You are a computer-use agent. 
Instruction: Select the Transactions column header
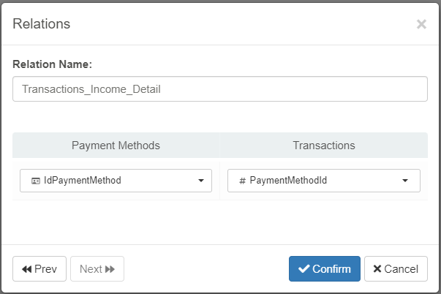point(323,145)
